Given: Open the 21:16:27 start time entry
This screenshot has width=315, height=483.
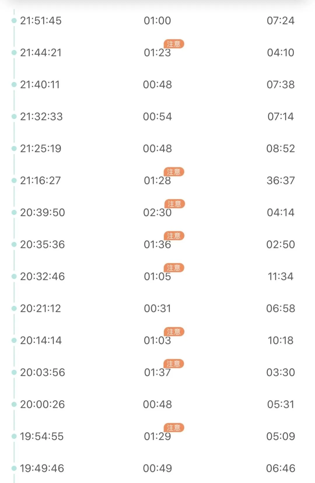Looking at the screenshot, I should (x=41, y=181).
